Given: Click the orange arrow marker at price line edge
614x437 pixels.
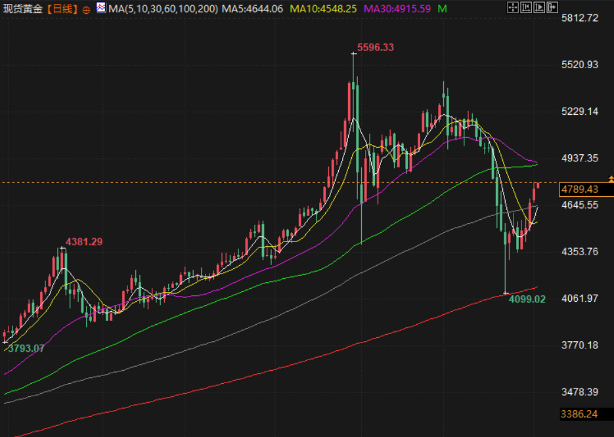Looking at the screenshot, I should click(611, 179).
